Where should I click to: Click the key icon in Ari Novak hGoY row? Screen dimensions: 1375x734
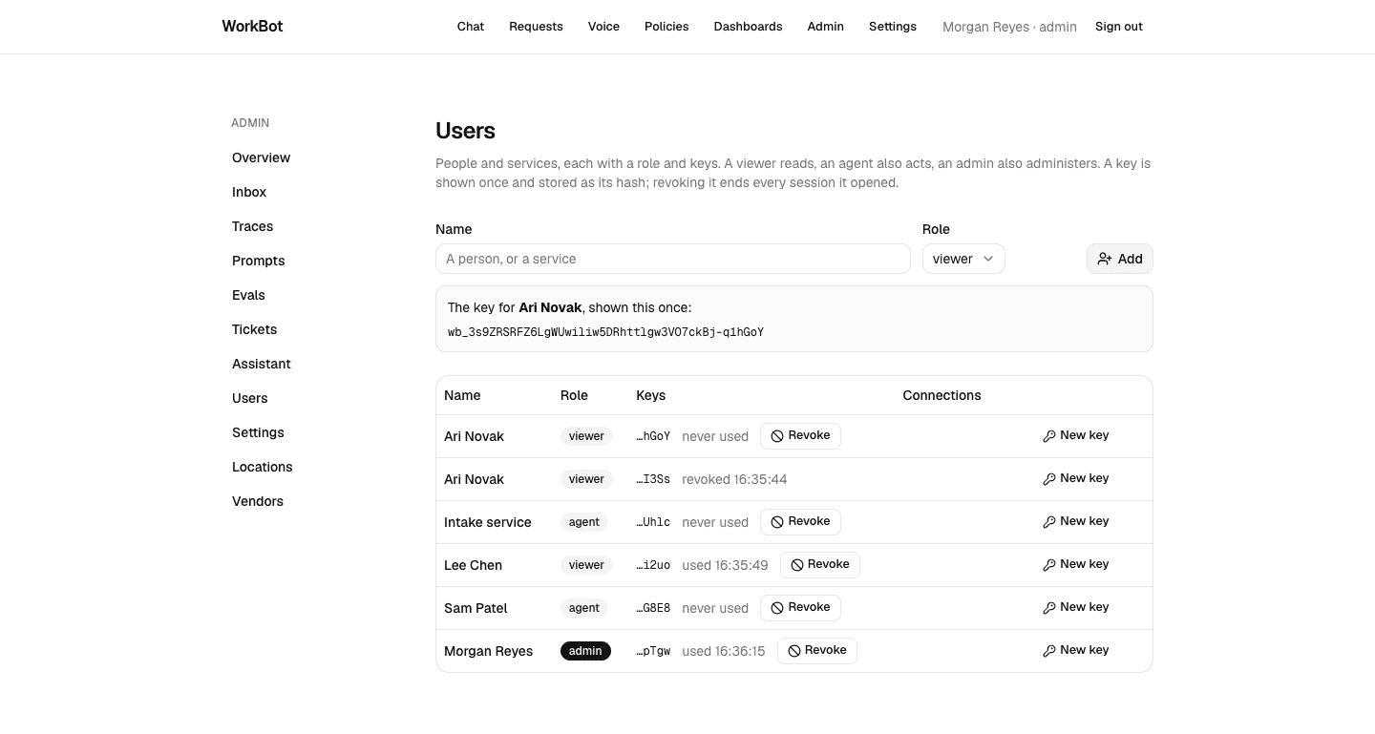pos(1049,436)
